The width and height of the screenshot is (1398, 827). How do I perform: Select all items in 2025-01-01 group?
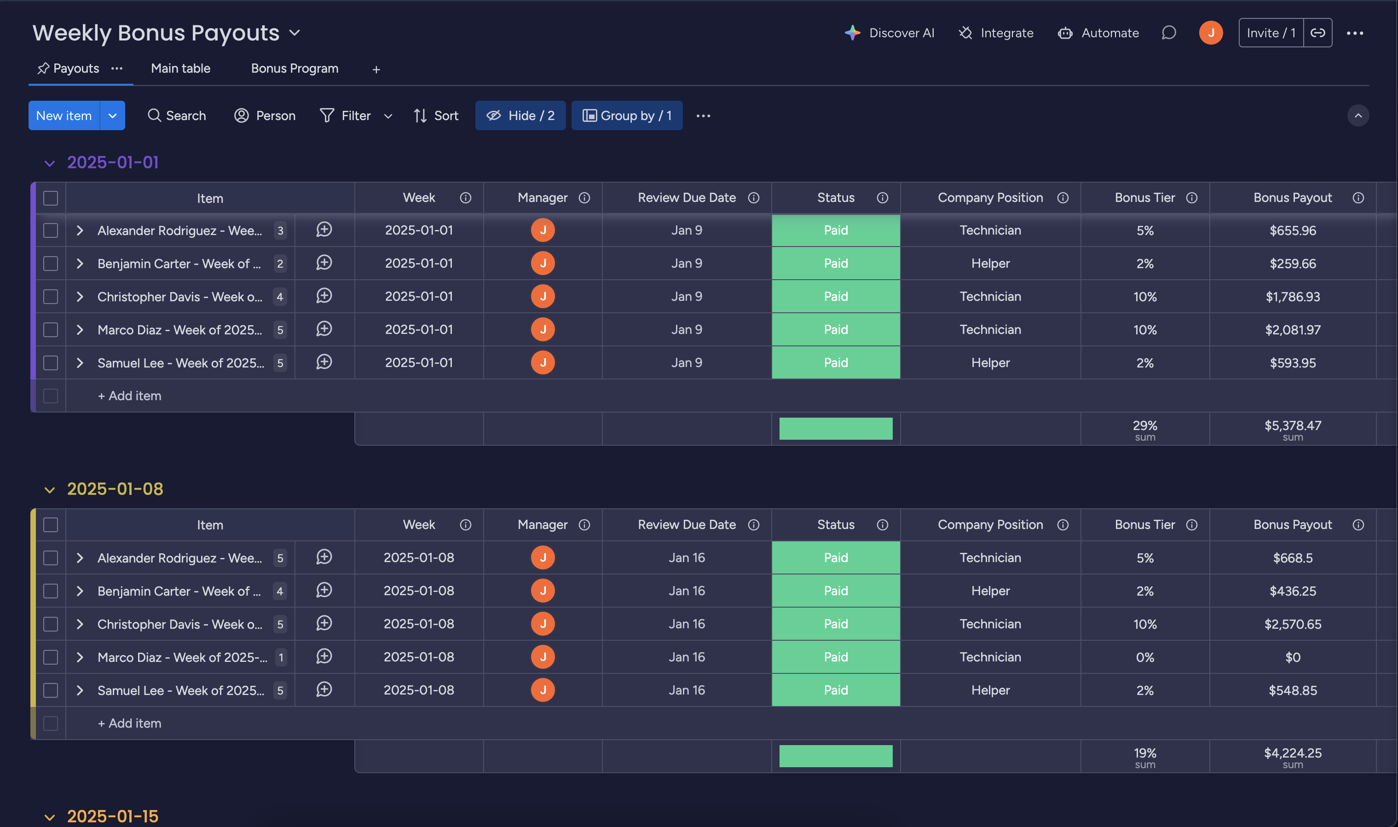click(x=51, y=198)
